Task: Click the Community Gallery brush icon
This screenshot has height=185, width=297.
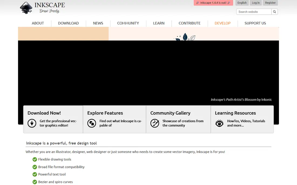Action: click(155, 123)
